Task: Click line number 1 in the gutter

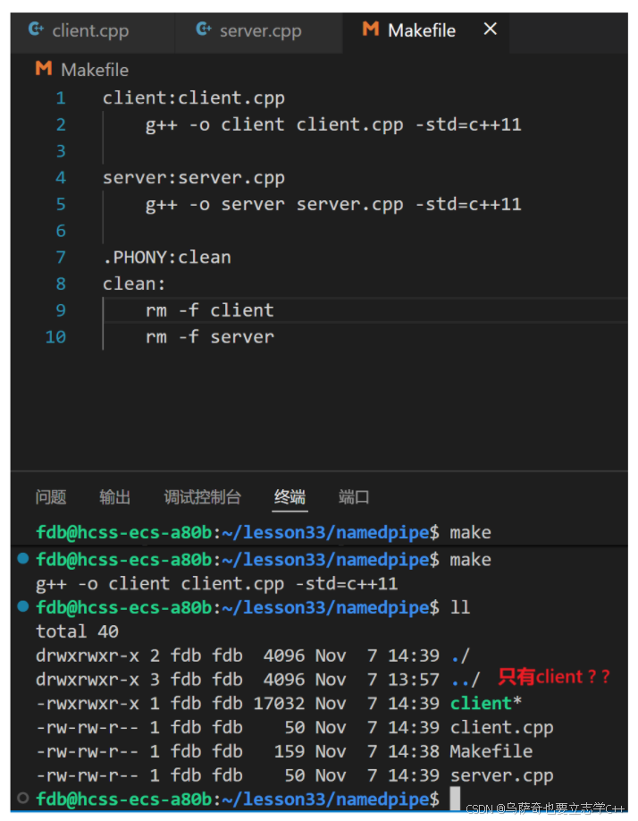Action: 61,97
